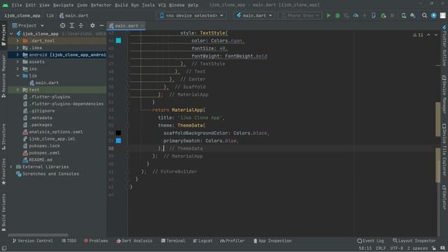Open the Project tool window sidebar tab
This screenshot has height=252, width=448.
(x=3, y=35)
